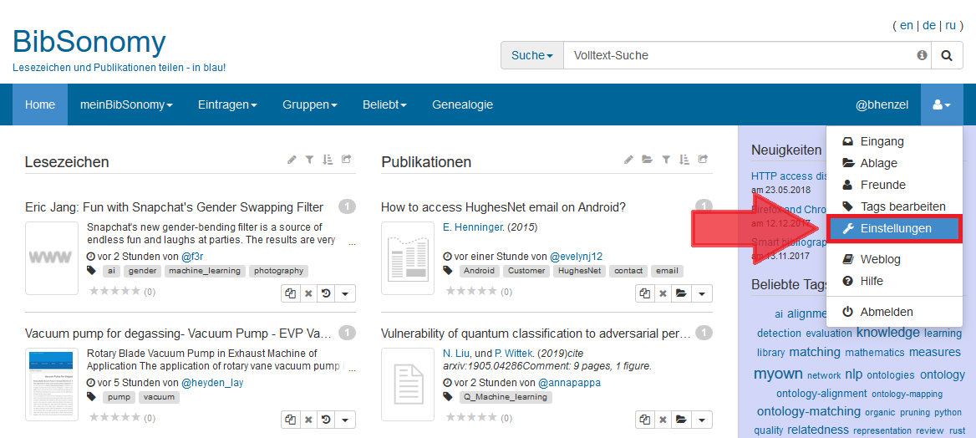Copy the quantum classification publication post
976x438 pixels.
click(645, 420)
